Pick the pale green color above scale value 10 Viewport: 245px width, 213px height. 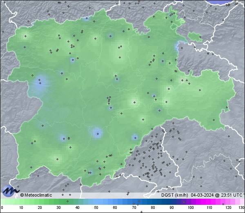pos(21,202)
